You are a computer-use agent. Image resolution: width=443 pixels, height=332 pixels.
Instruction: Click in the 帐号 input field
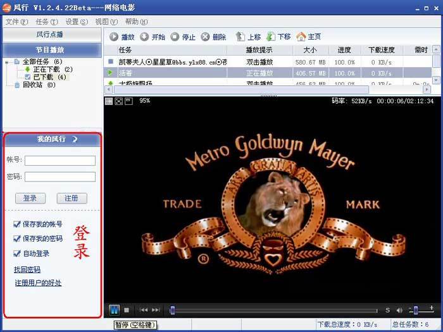60,161
